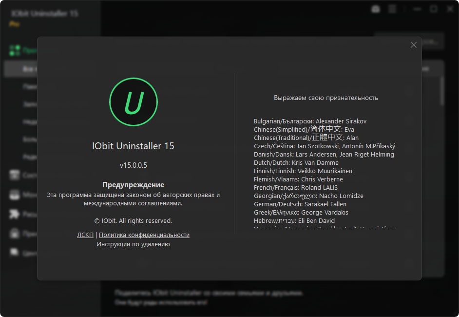Select the Greek credit line, George Vardakis

coord(301,213)
